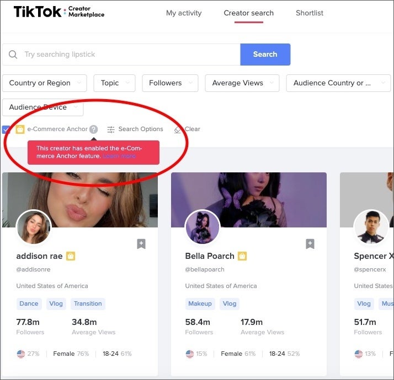
Task: Open the addison rae creator name
Action: pyautogui.click(x=39, y=256)
